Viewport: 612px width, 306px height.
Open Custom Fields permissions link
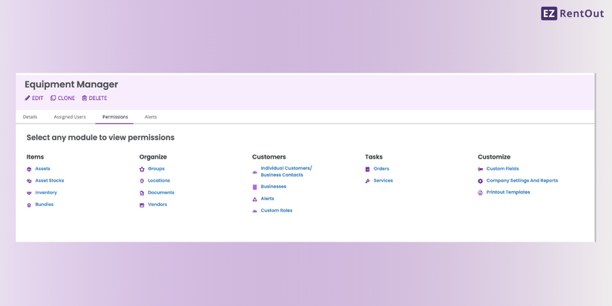503,169
